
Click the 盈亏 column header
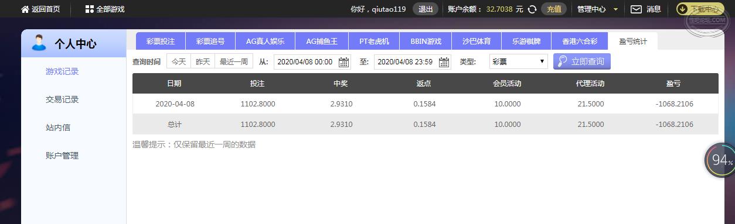click(673, 84)
